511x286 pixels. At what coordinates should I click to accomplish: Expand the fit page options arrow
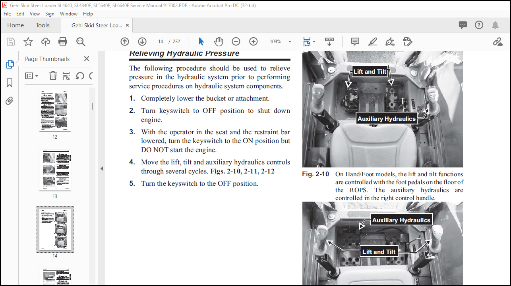coord(314,42)
